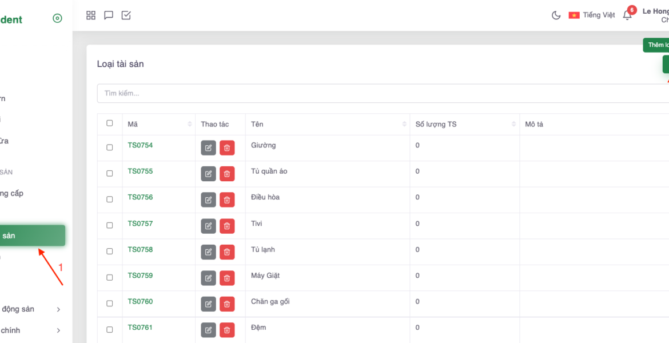Open the Tiếng Việt language dropdown

592,15
